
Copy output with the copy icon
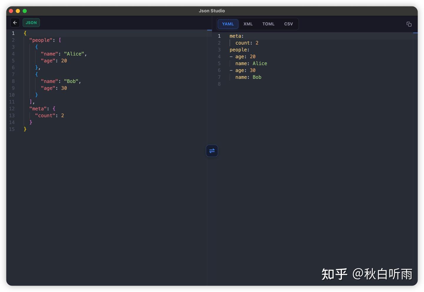409,24
